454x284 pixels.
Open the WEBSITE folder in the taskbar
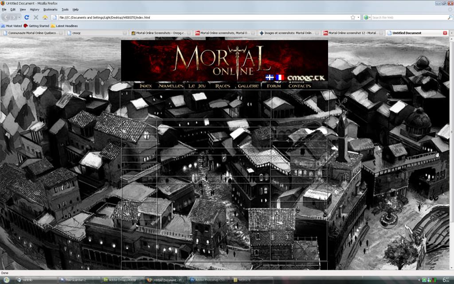pos(252,280)
